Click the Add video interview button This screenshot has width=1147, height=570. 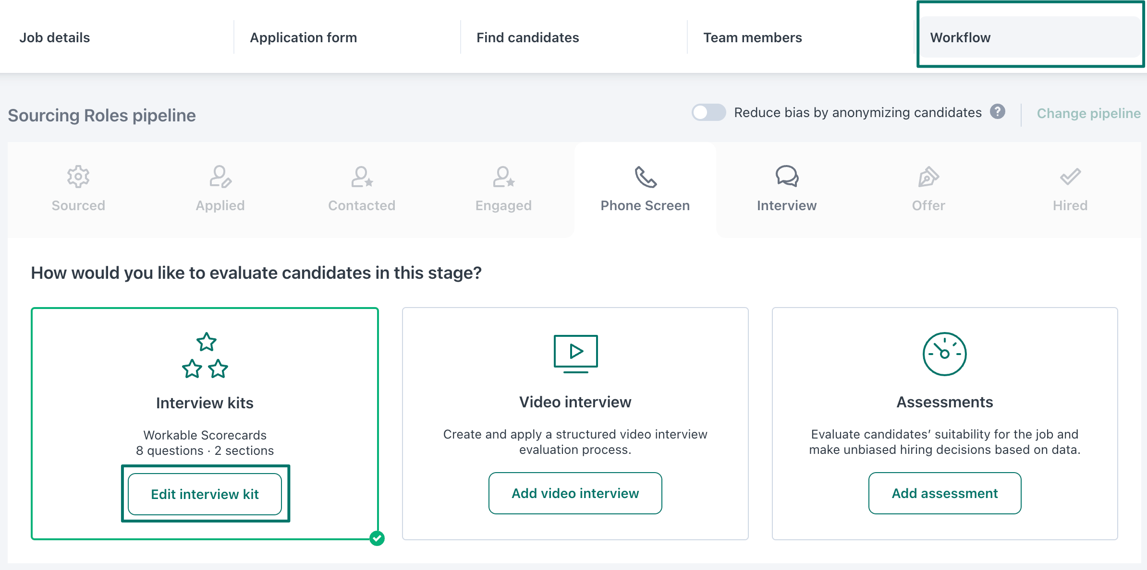coord(575,493)
